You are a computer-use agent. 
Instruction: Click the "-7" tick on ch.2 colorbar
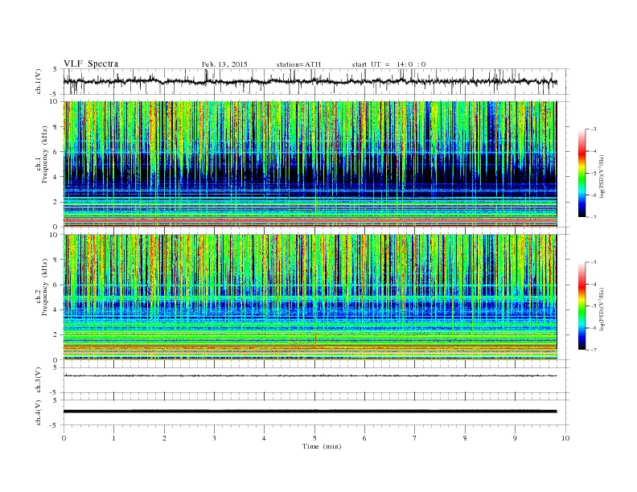click(593, 350)
